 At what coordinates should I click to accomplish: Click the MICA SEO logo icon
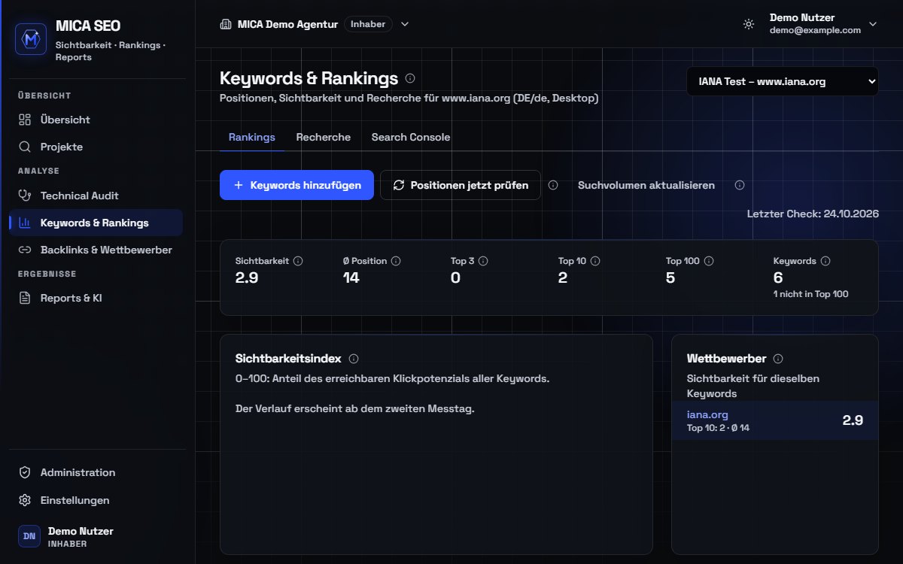(31, 39)
